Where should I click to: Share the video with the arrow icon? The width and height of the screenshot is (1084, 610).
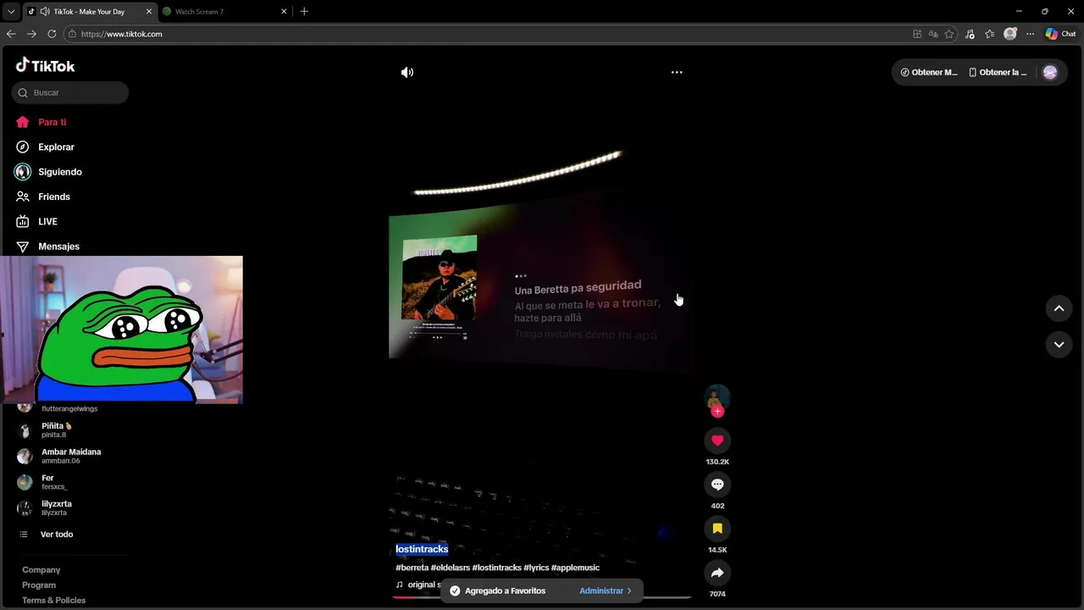pos(717,573)
